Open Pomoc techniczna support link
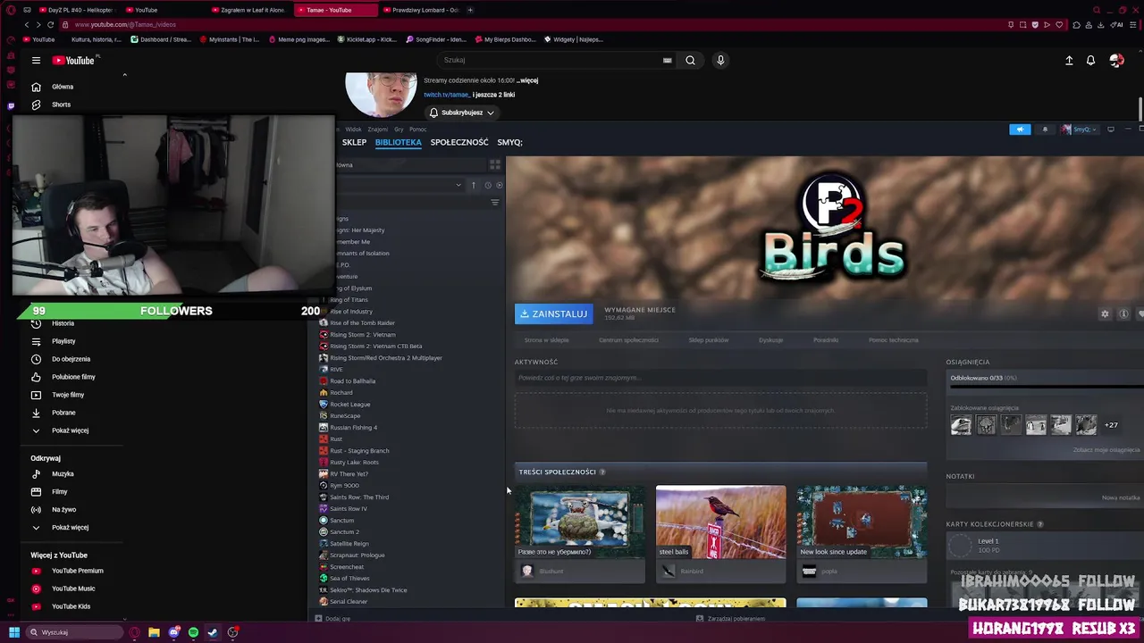 pyautogui.click(x=893, y=340)
